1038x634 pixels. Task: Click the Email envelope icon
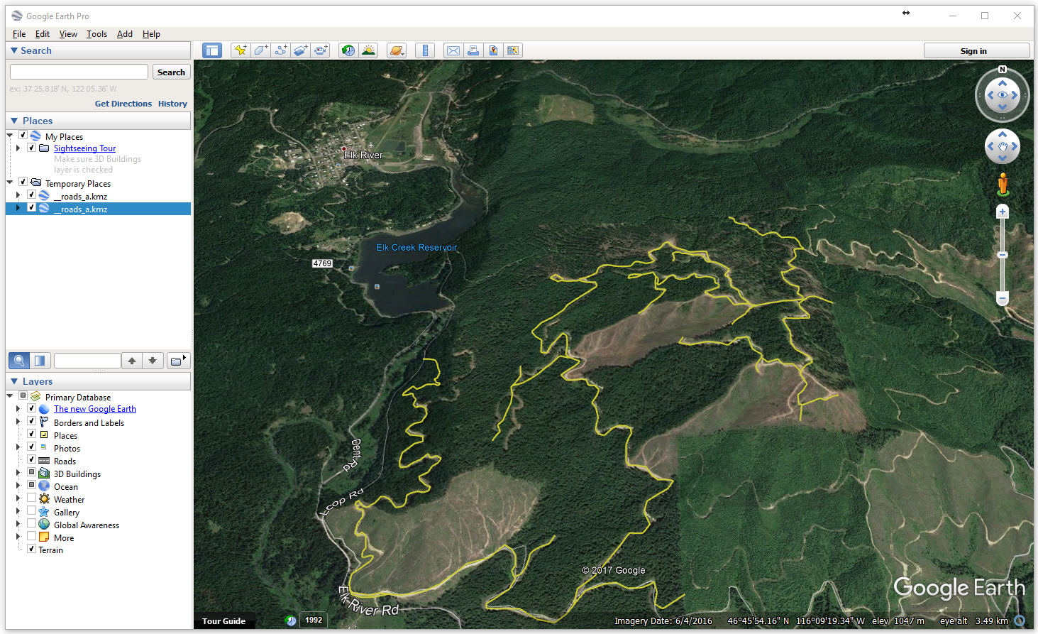[453, 50]
